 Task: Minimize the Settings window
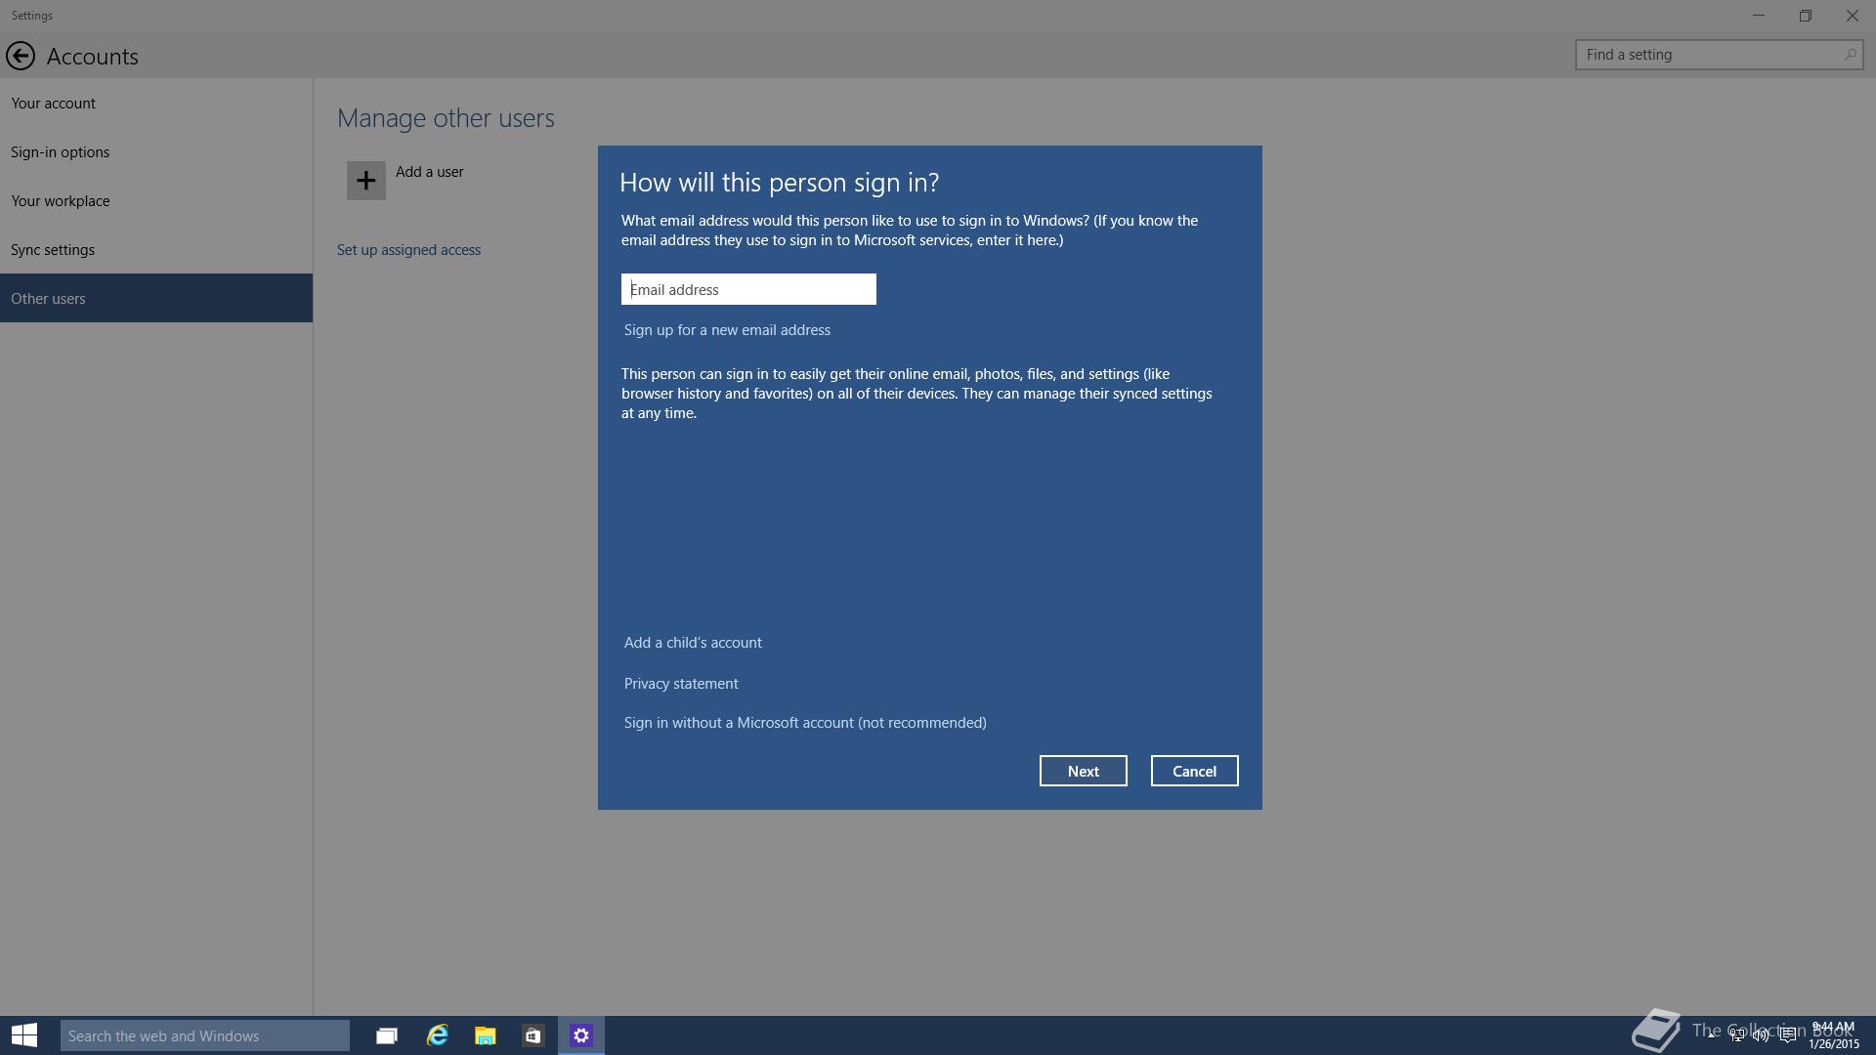(1759, 16)
